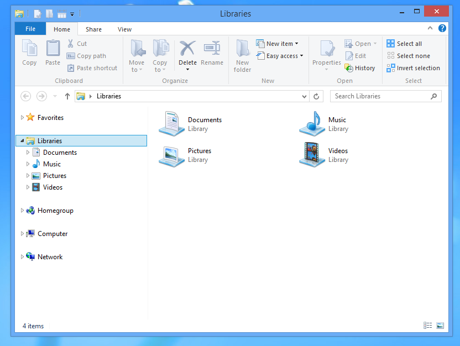Open the New item dropdown
The height and width of the screenshot is (346, 460).
click(296, 44)
